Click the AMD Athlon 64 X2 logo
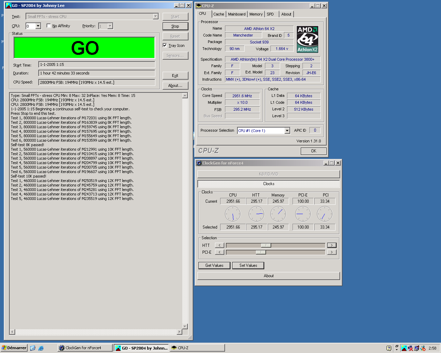 click(x=307, y=39)
